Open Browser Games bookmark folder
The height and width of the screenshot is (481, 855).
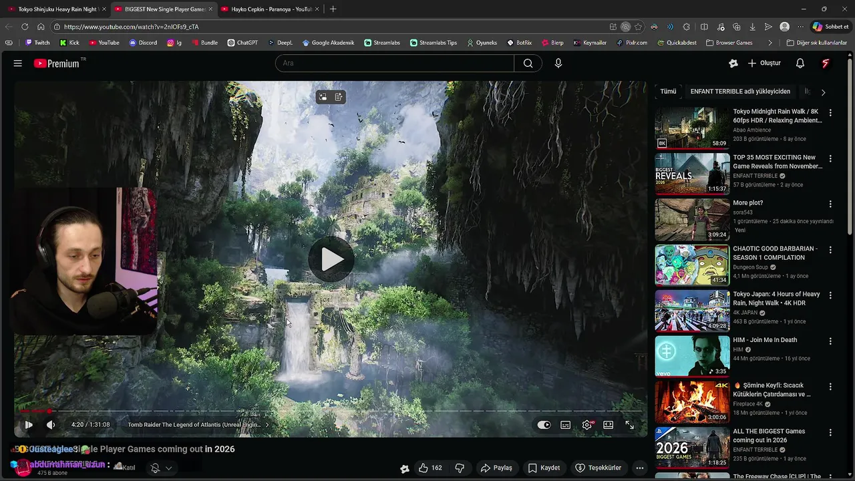pos(729,43)
